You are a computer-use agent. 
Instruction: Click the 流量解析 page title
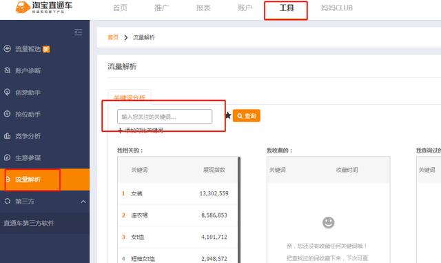point(122,66)
